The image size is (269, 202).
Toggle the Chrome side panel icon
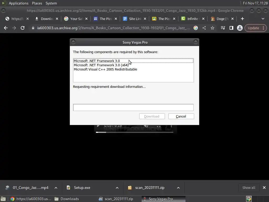coord(231,28)
